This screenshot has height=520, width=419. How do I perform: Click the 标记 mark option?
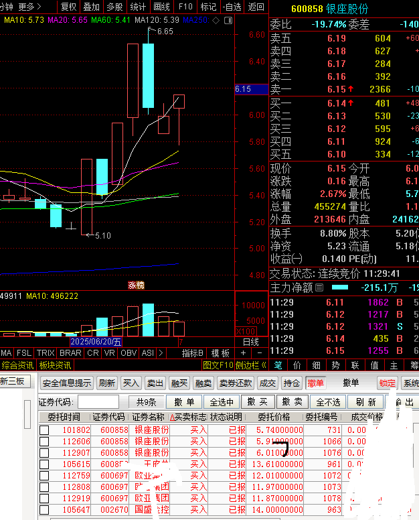208,7
